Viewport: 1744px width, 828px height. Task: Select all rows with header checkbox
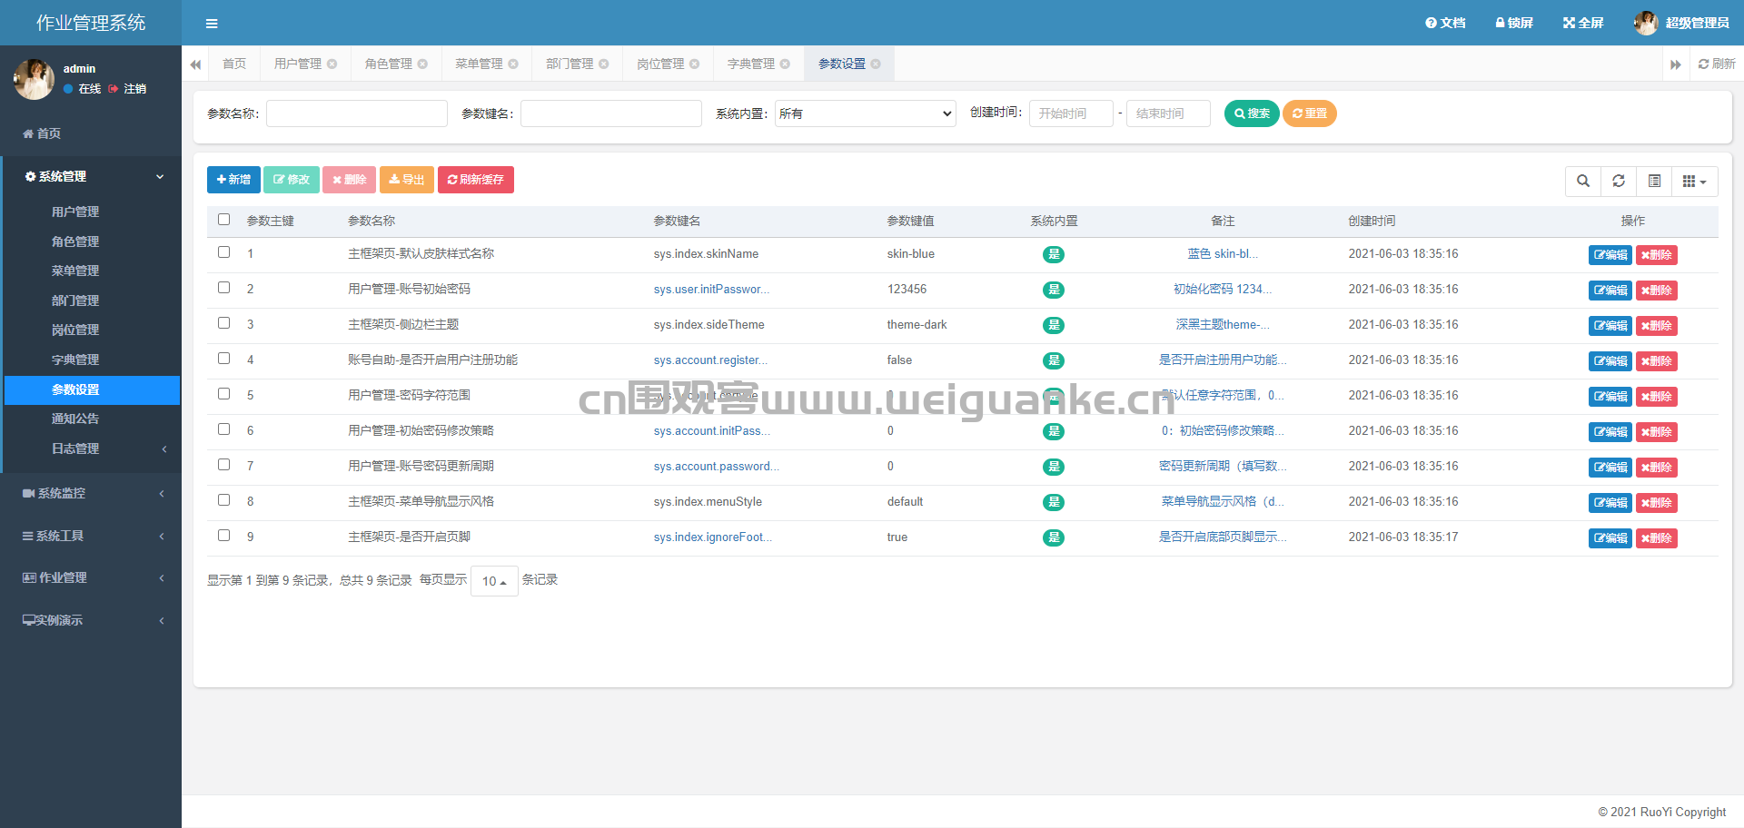[224, 220]
